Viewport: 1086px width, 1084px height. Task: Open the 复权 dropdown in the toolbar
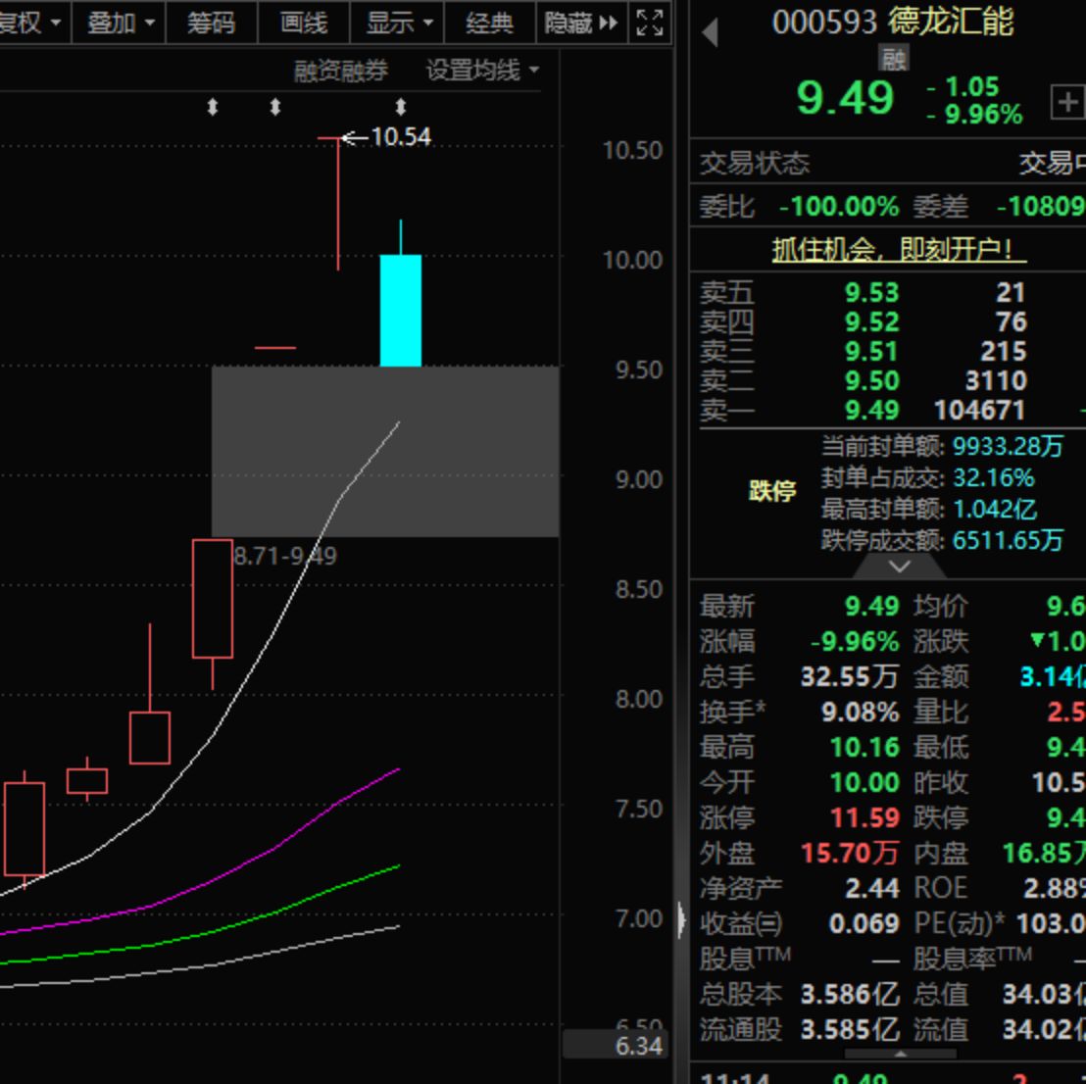pos(31,23)
